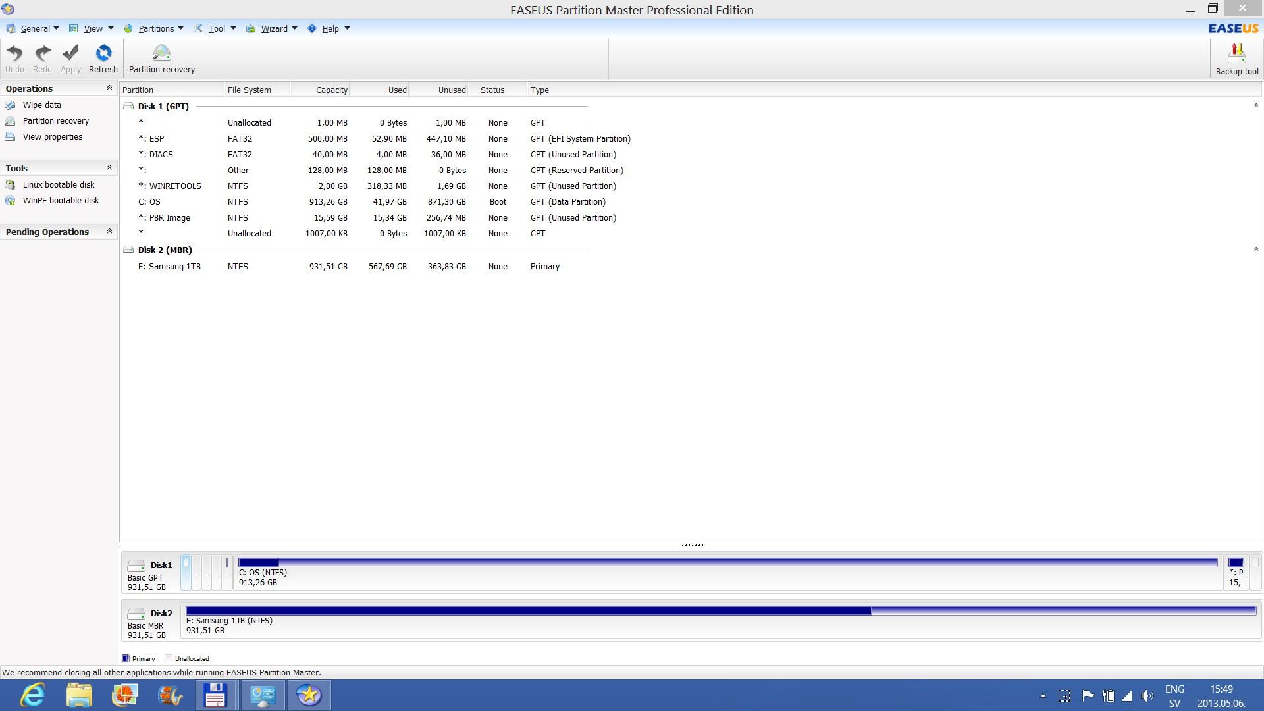Viewport: 1264px width, 711px height.
Task: Click the WinPE bootable disk icon
Action: pyautogui.click(x=10, y=201)
